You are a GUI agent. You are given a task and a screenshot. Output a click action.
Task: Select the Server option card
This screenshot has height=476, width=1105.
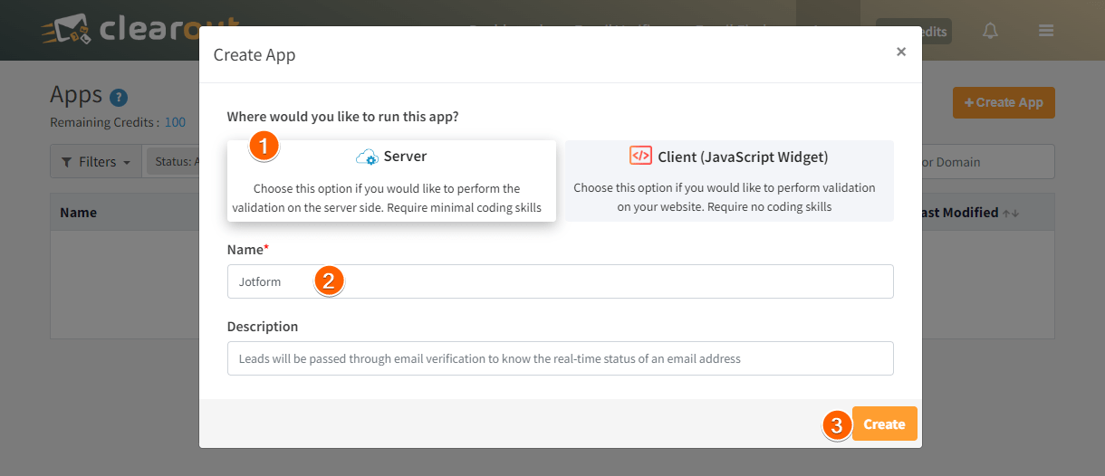(x=390, y=181)
